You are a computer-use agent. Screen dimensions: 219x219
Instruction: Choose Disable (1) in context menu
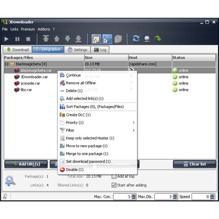pyautogui.click(x=97, y=170)
